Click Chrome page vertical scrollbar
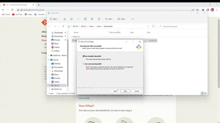 (x=219, y=54)
